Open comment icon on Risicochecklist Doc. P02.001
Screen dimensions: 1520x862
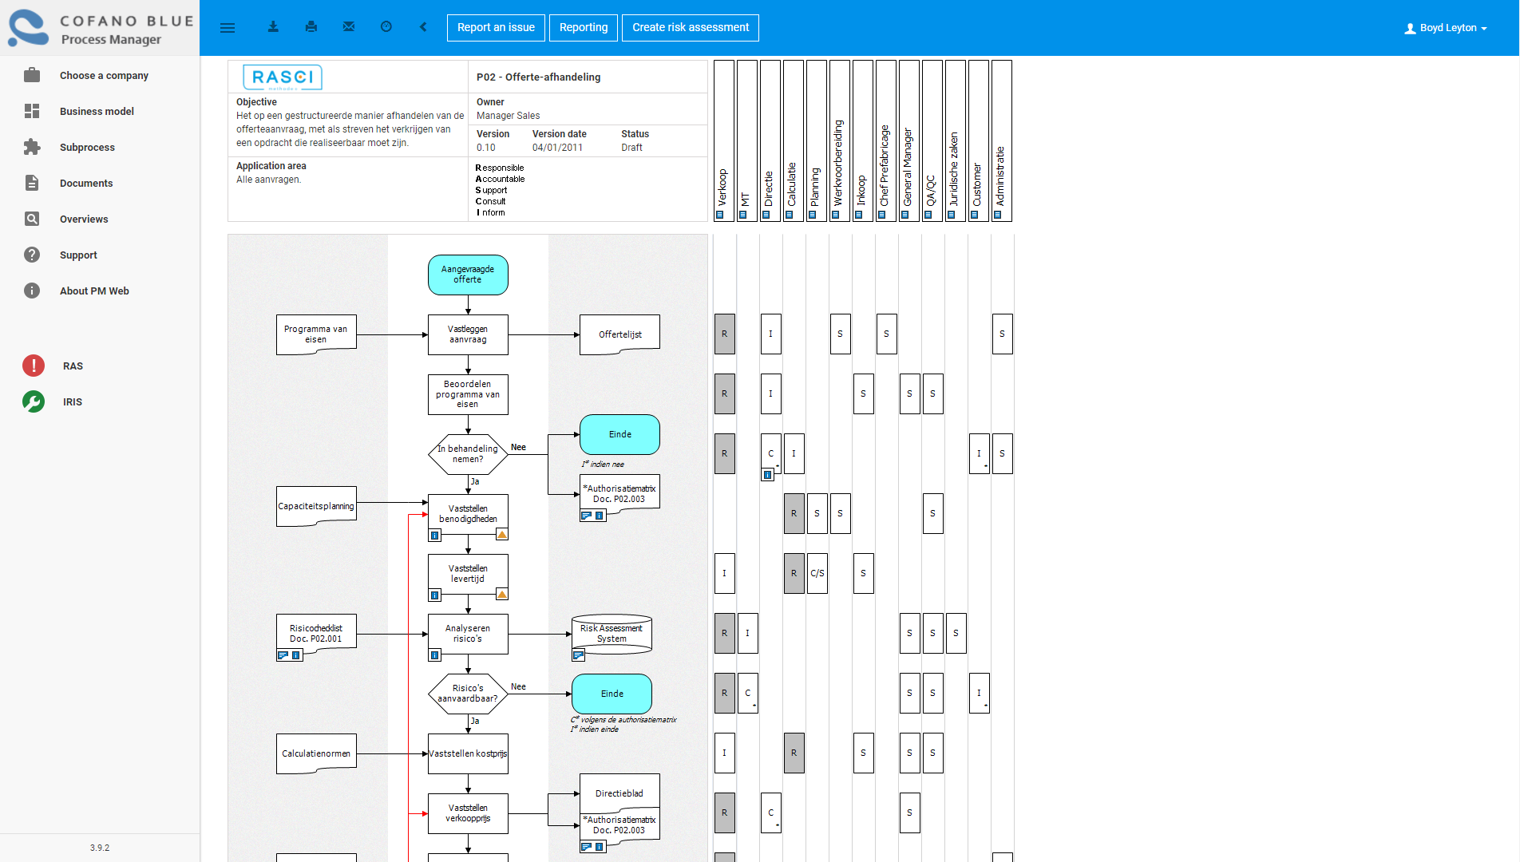283,655
